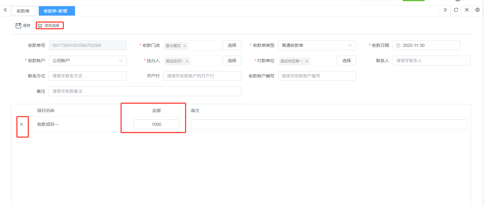
Task: Open the 收款日期 date picker
Action: pyautogui.click(x=426, y=45)
